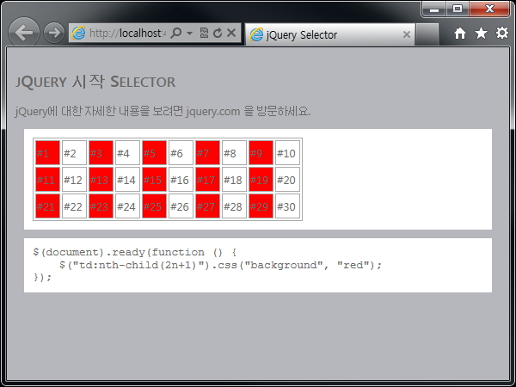Click table cell #14
The width and height of the screenshot is (516, 387).
[x=127, y=180]
